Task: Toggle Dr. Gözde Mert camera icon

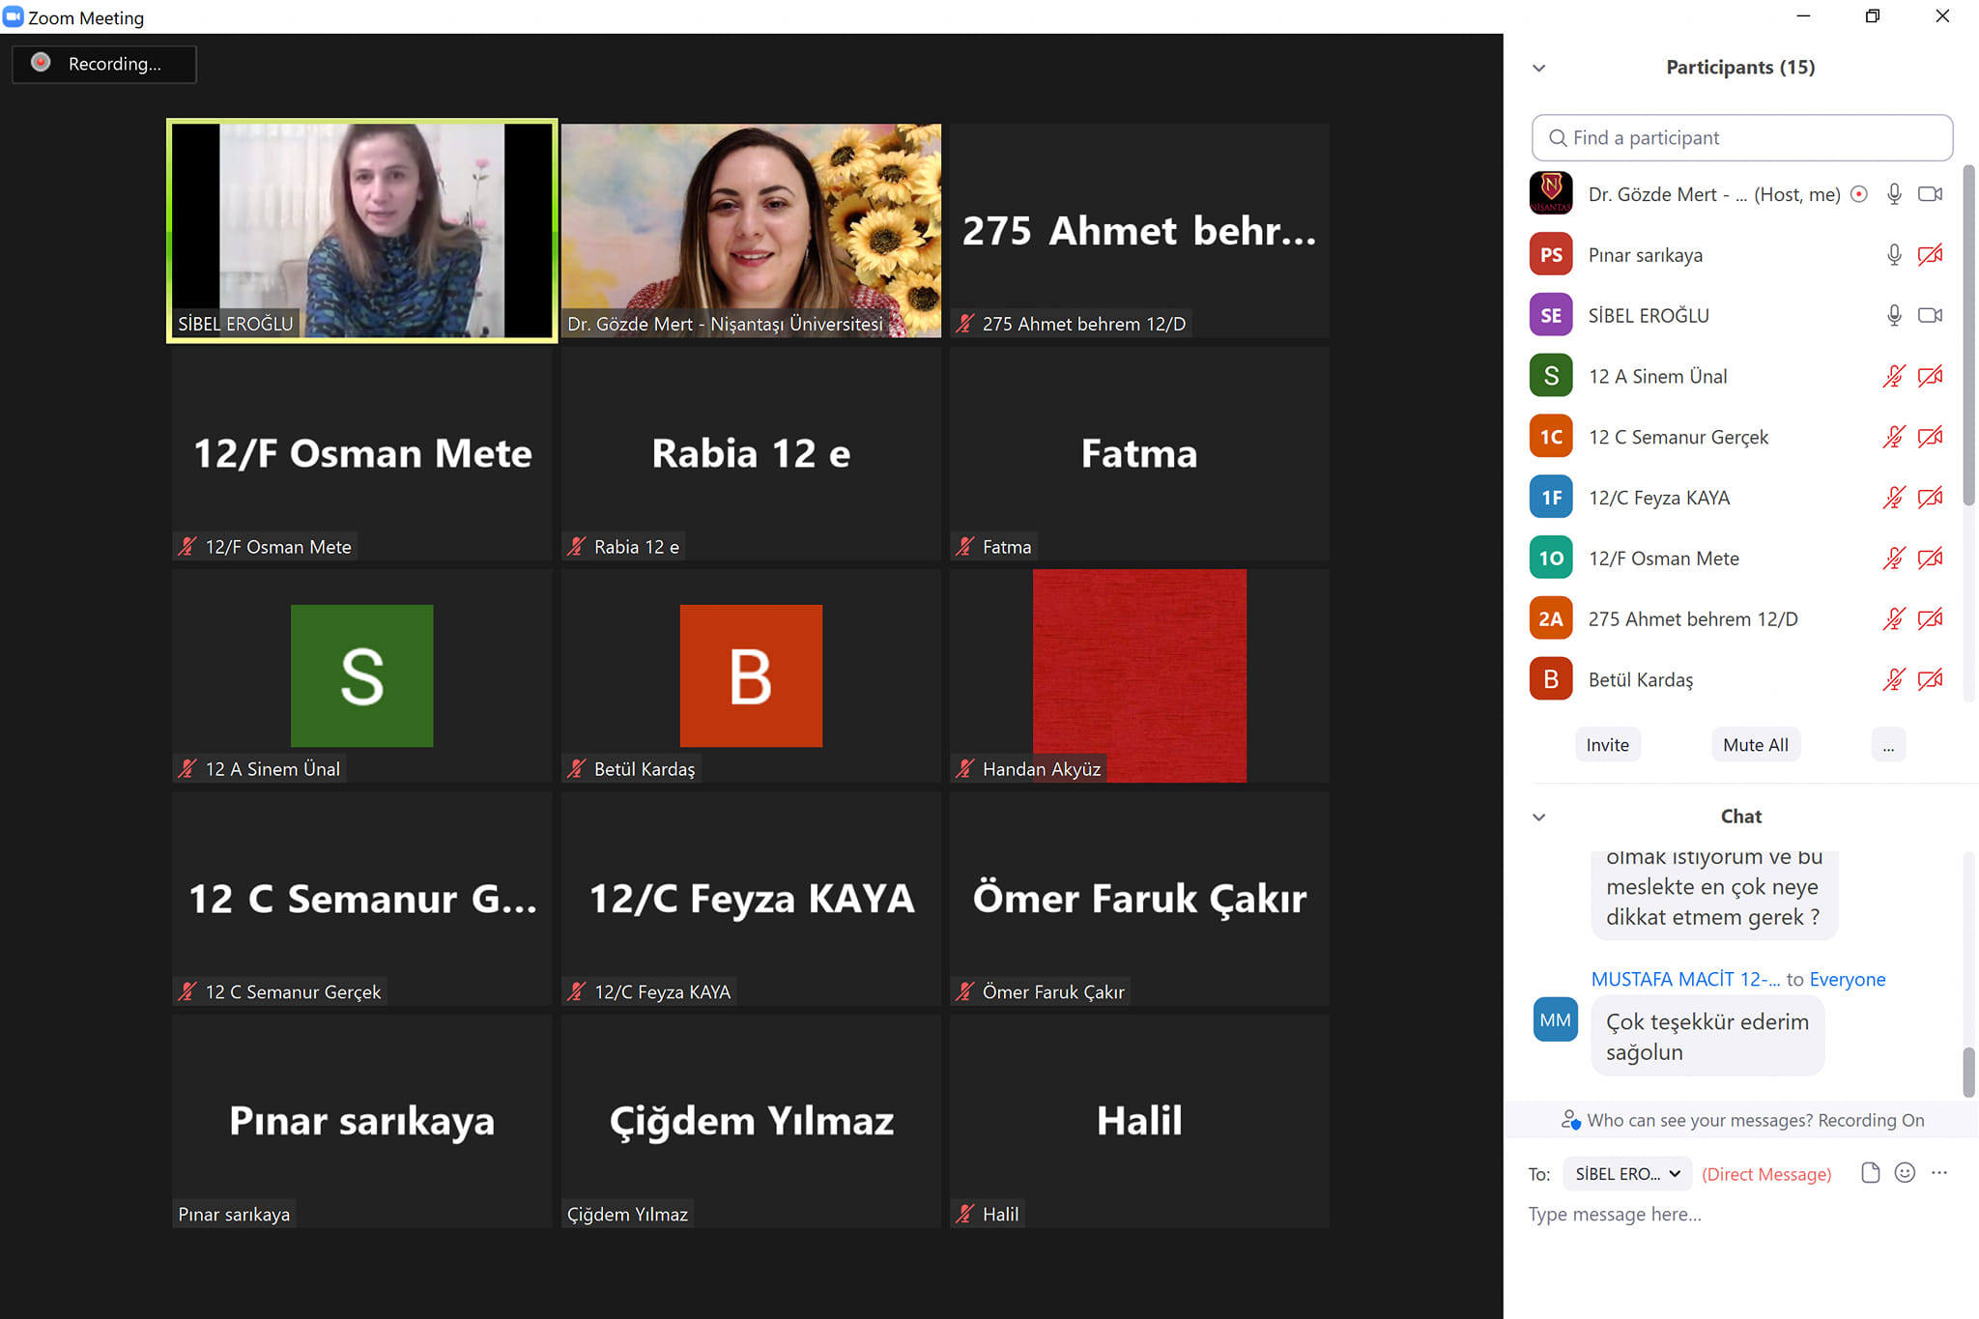Action: pyautogui.click(x=1930, y=194)
